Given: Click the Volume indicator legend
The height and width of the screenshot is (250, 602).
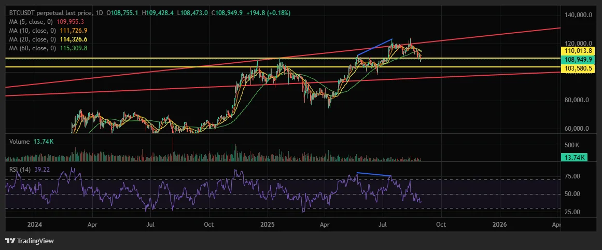Looking at the screenshot, I should coord(20,141).
